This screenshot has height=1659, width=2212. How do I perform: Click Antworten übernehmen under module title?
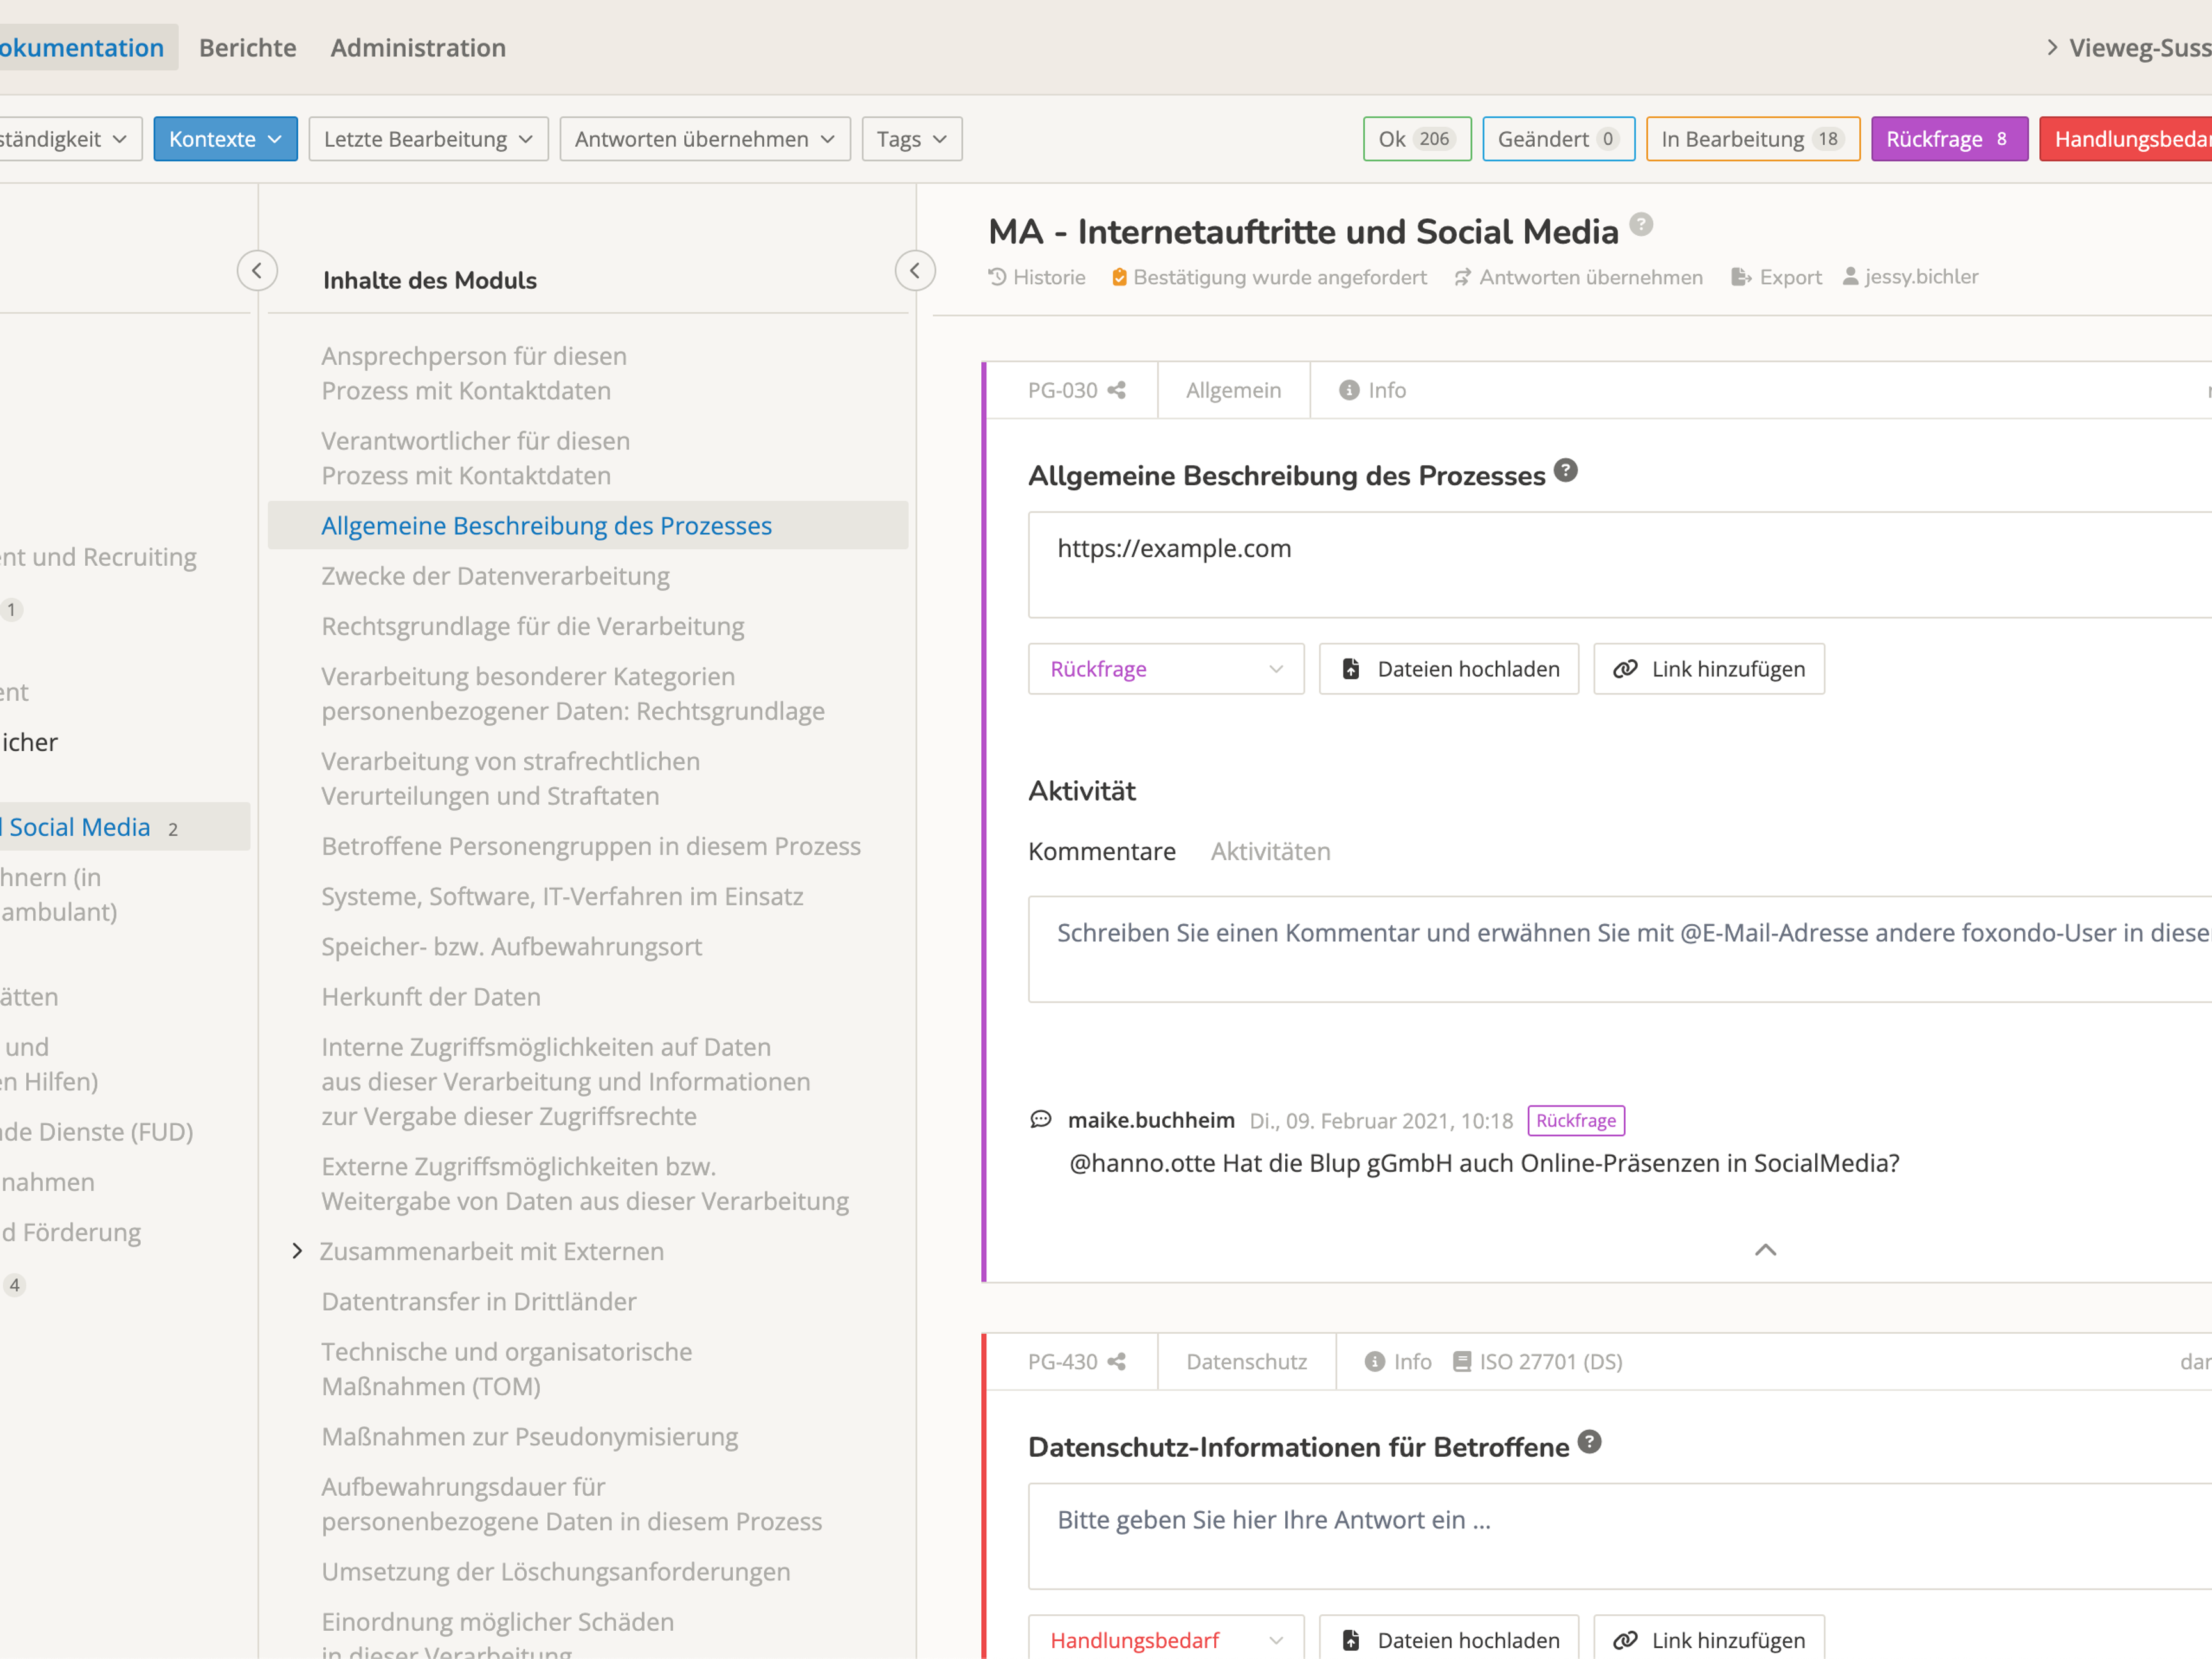(x=1578, y=277)
